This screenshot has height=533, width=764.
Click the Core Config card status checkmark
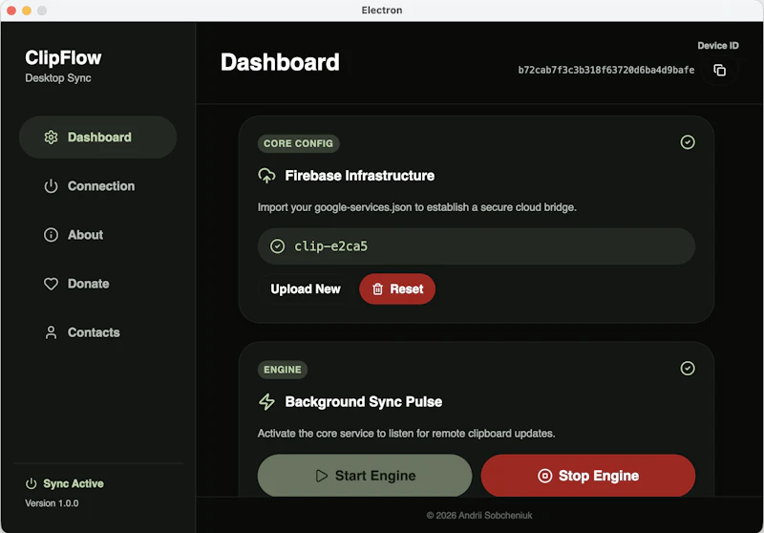click(x=688, y=142)
